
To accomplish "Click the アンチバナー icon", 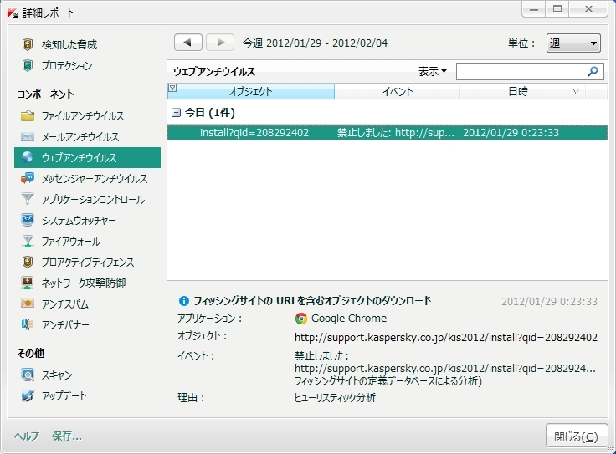I will click(x=28, y=324).
